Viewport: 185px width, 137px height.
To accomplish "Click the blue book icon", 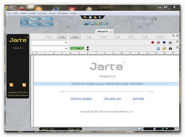I will [164, 42].
